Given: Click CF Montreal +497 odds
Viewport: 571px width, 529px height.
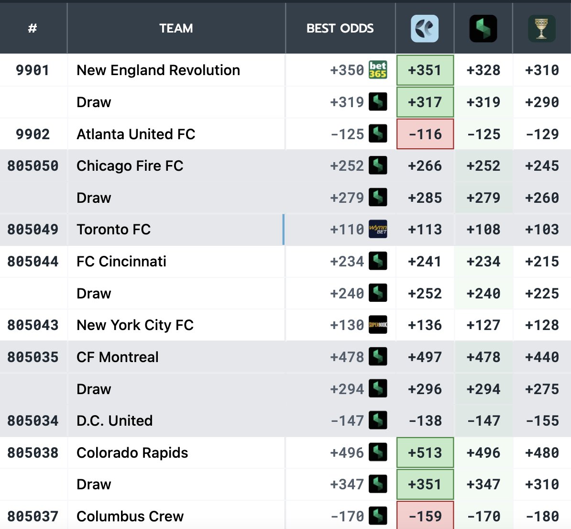Looking at the screenshot, I should pos(425,357).
